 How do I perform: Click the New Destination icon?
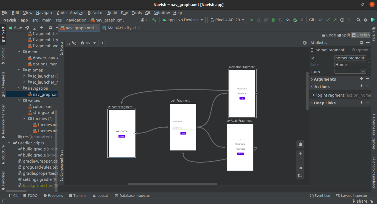[69, 43]
